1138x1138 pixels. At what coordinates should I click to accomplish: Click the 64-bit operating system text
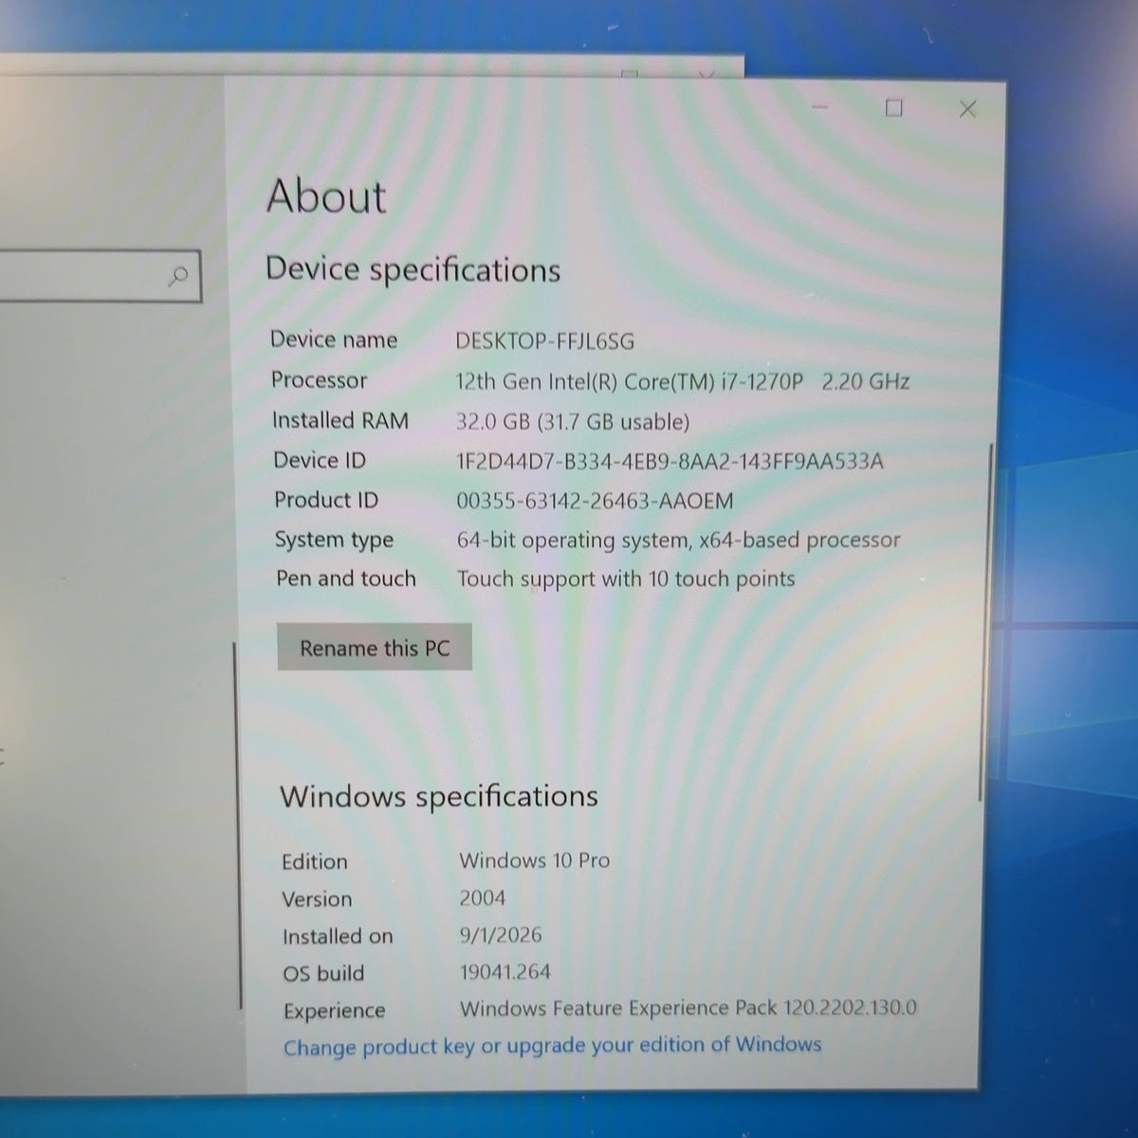[678, 541]
